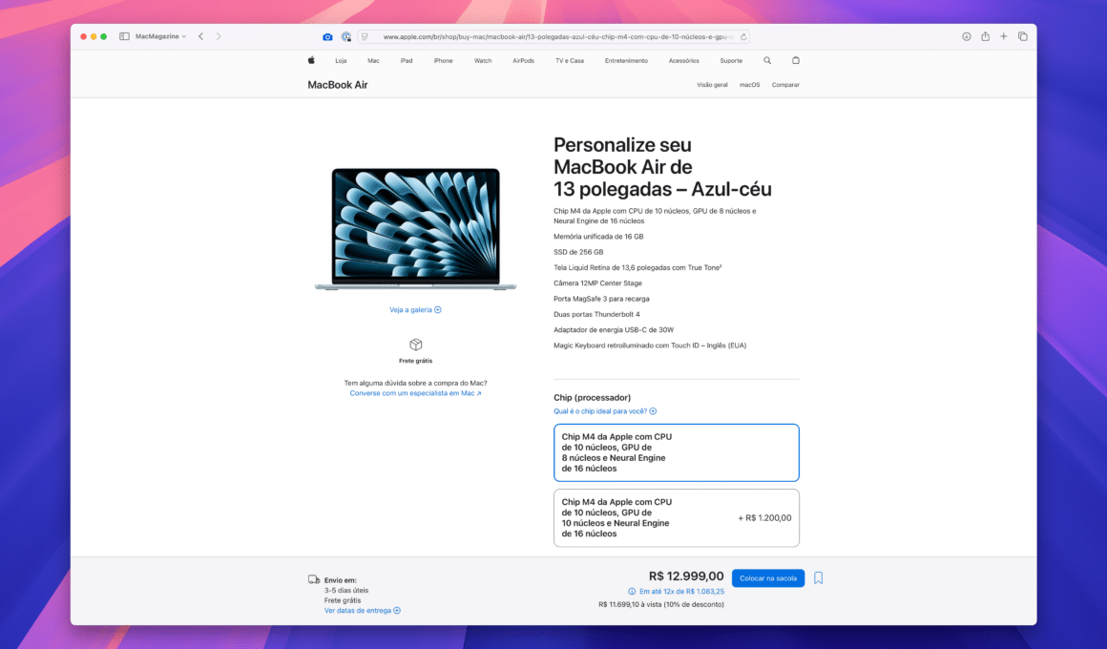The height and width of the screenshot is (649, 1107).
Task: Open Ver datas de entrega link
Action: (x=363, y=611)
